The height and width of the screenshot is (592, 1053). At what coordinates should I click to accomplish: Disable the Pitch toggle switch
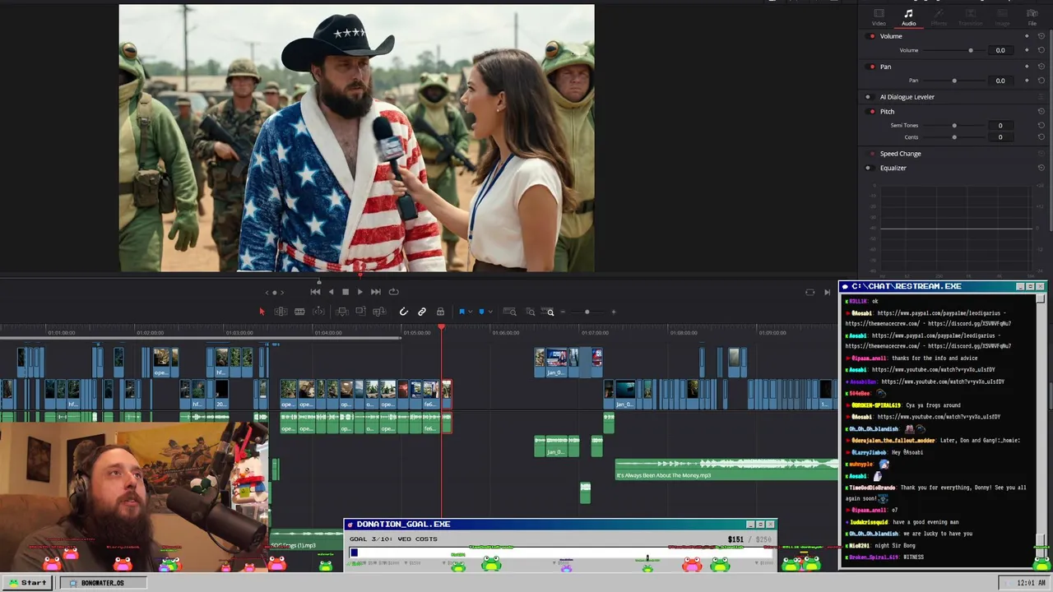(870, 112)
